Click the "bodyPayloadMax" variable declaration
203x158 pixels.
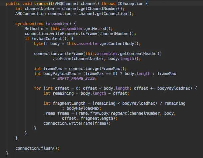point(60,74)
